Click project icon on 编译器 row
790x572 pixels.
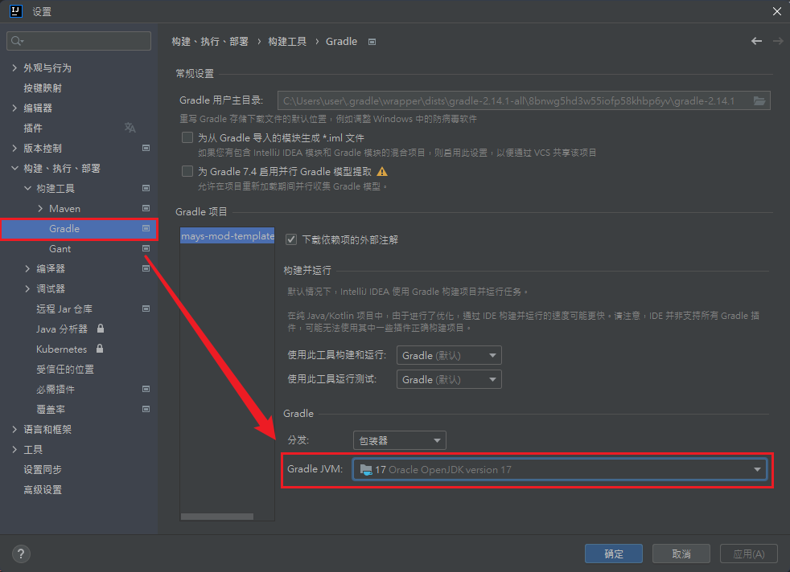pos(146,268)
